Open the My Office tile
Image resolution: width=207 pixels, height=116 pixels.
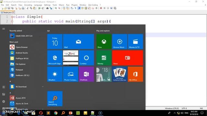[136, 74]
